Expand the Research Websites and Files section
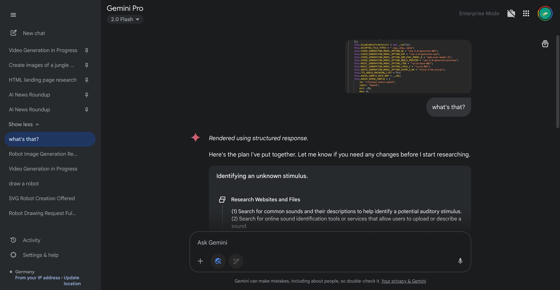 [265, 199]
